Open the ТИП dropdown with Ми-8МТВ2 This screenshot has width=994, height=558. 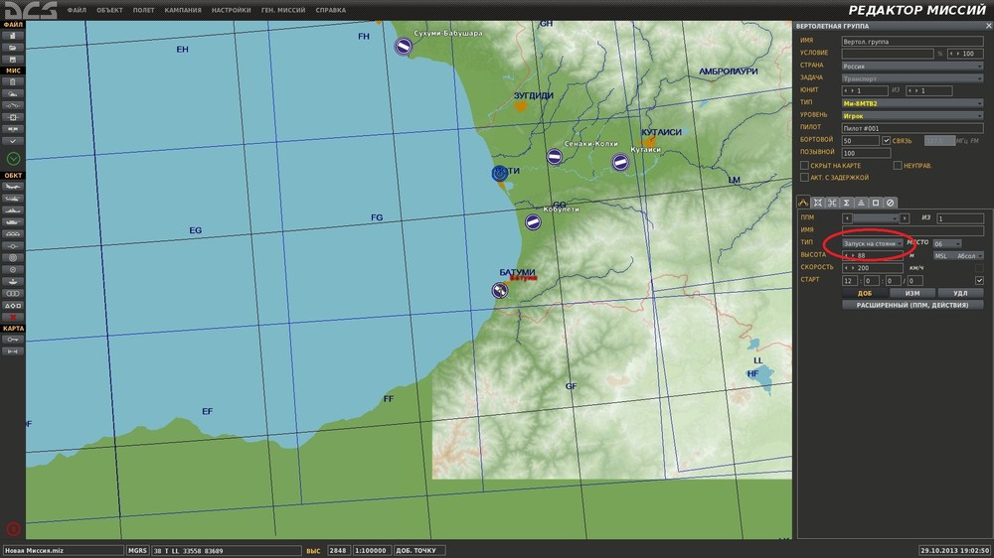click(x=911, y=103)
